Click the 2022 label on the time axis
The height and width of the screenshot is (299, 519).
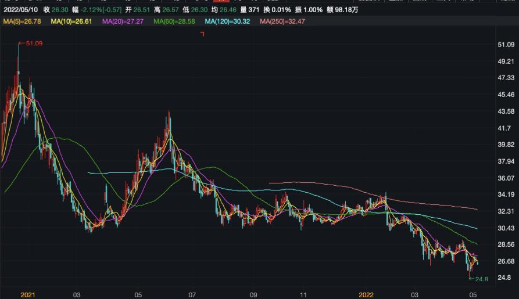[x=367, y=294]
